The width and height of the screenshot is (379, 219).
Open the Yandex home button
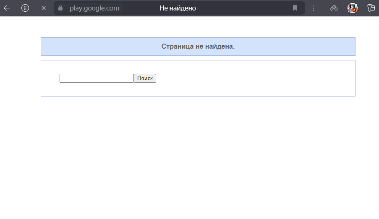pos(25,8)
